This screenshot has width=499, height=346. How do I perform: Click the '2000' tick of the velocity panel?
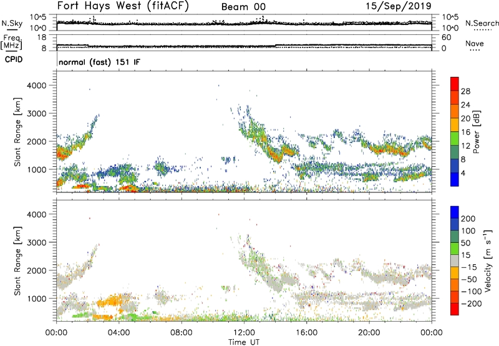pos(37,270)
